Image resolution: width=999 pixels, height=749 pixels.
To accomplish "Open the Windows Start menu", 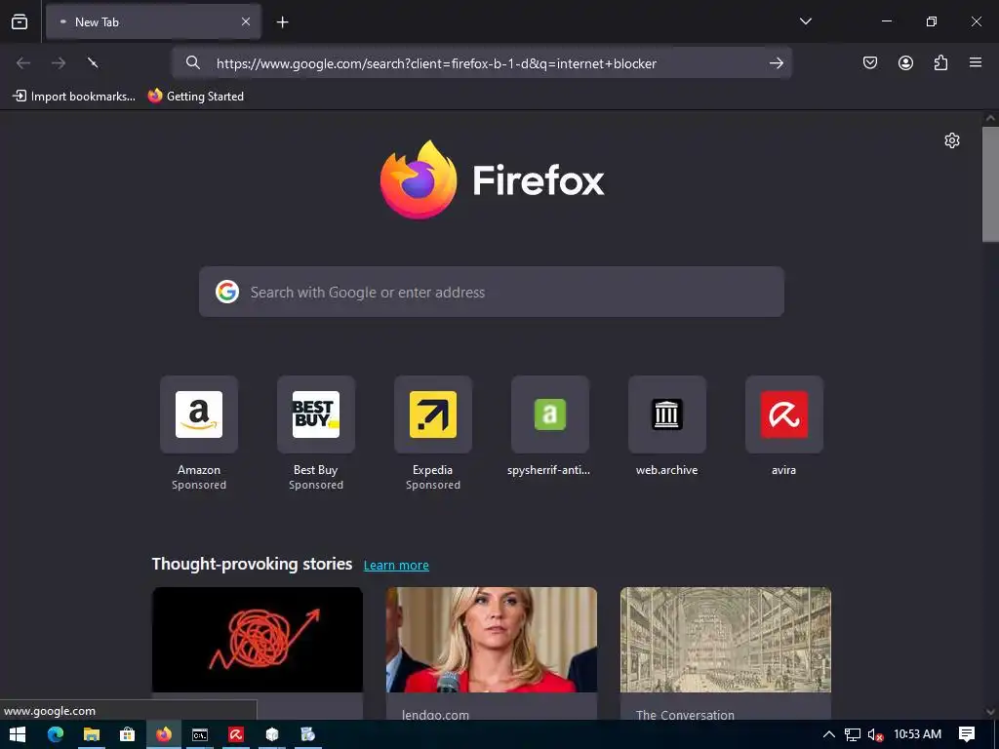I will pyautogui.click(x=18, y=734).
